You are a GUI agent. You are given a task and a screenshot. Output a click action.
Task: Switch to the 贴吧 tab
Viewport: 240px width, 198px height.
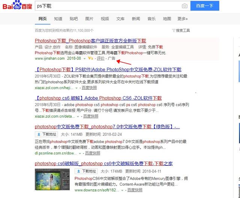pyautogui.click(x=73, y=19)
